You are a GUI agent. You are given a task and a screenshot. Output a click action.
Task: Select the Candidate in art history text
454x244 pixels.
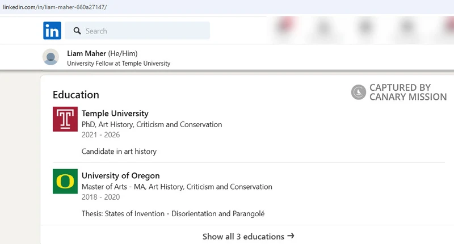click(119, 152)
